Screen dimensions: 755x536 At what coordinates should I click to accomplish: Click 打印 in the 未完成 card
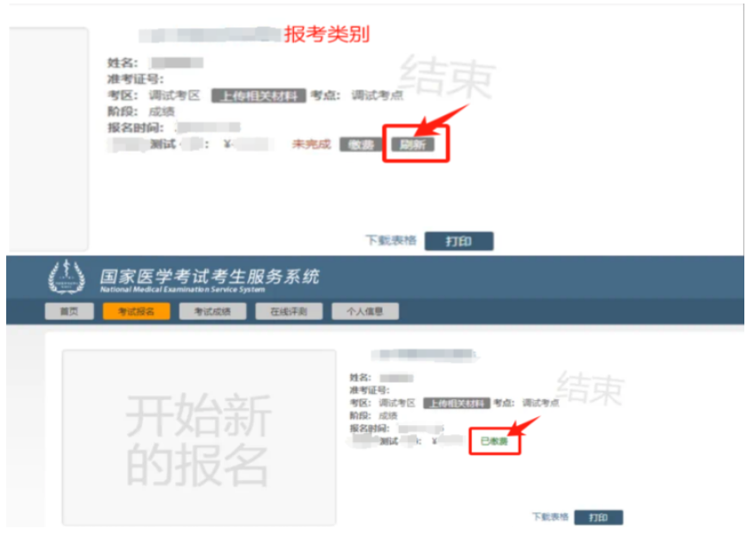tap(459, 241)
